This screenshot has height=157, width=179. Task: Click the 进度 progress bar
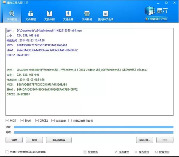click(94, 127)
